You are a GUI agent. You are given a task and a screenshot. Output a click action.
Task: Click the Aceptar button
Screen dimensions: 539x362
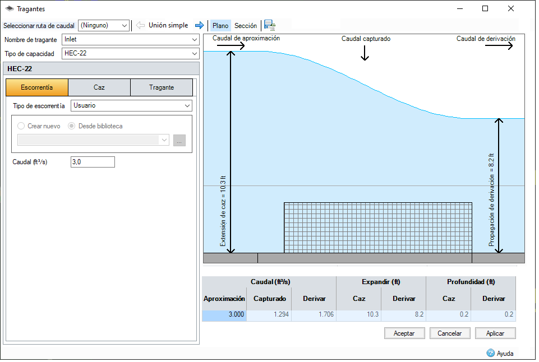point(404,333)
